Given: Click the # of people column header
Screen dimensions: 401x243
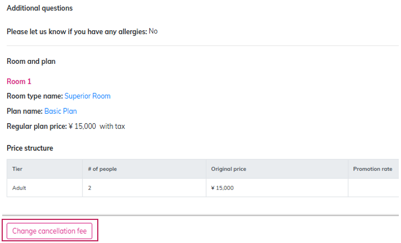Looking at the screenshot, I should pos(102,169).
